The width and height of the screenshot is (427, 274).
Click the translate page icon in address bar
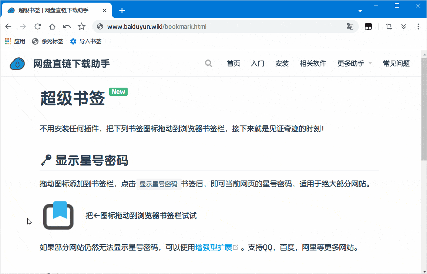click(350, 26)
